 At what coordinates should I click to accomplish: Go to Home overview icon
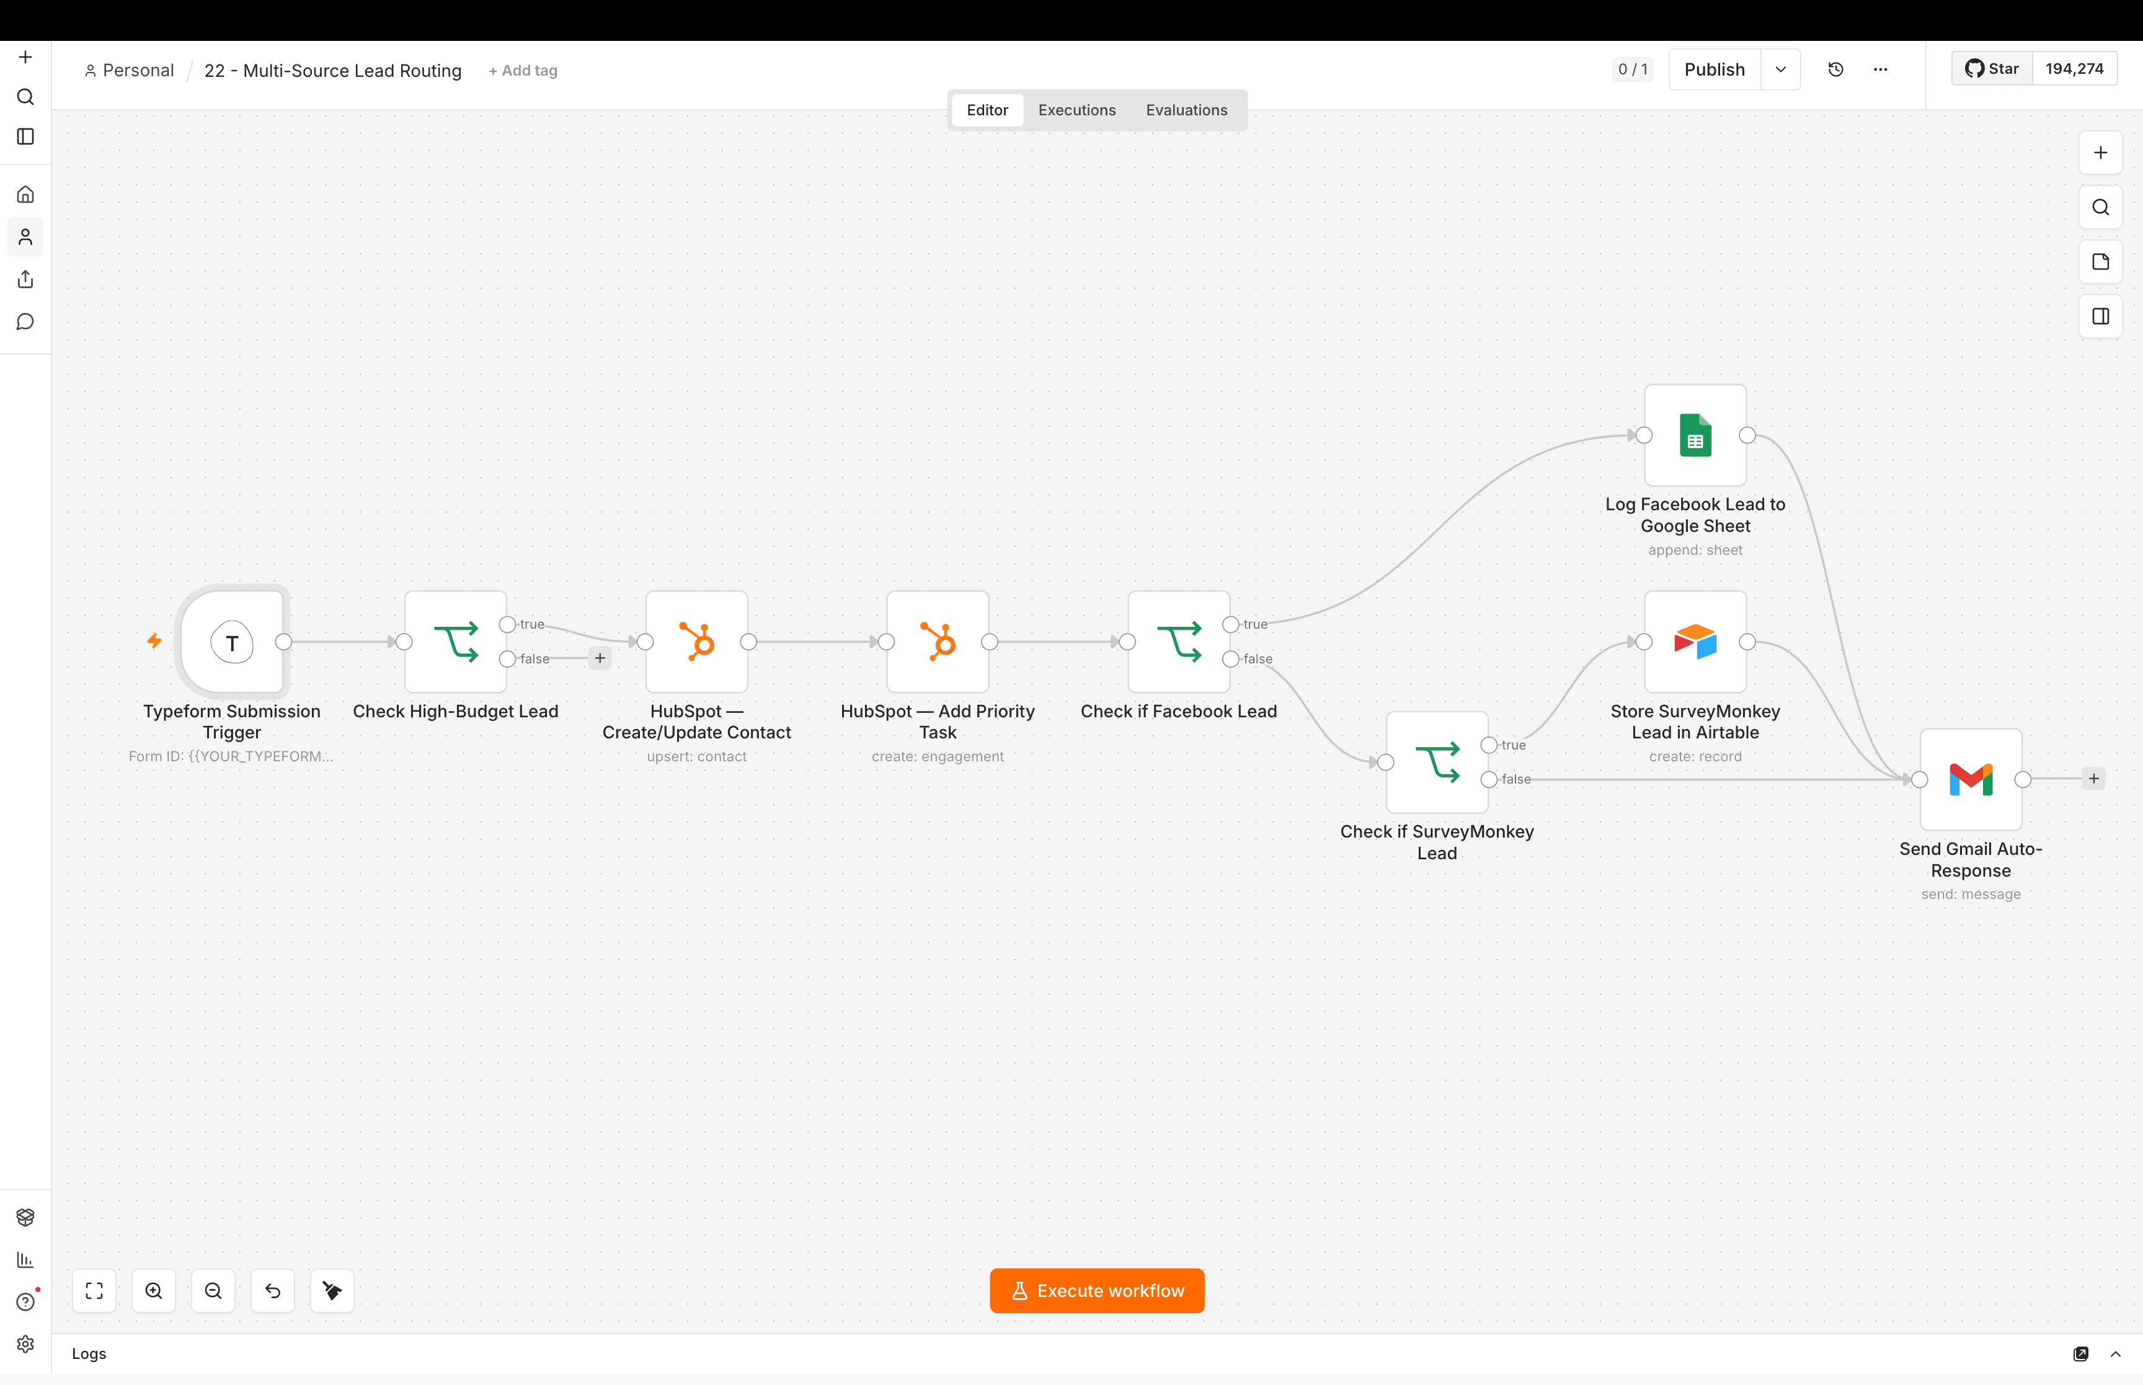[25, 194]
